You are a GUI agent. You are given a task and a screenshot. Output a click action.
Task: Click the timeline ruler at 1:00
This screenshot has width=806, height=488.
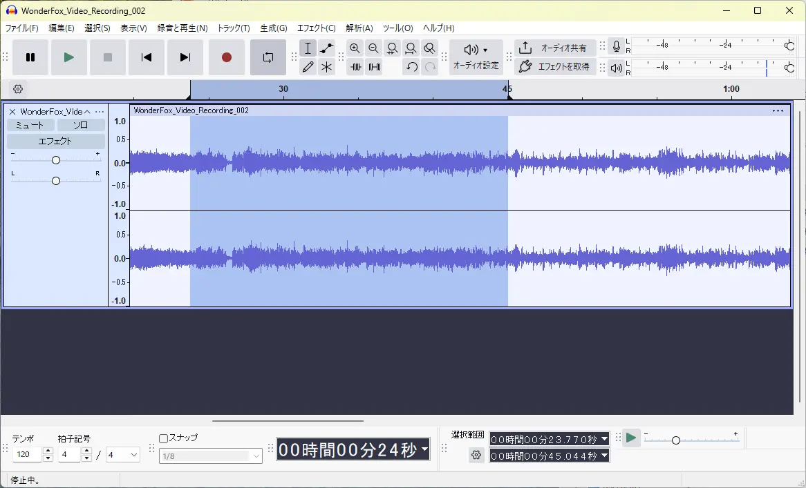click(x=731, y=89)
